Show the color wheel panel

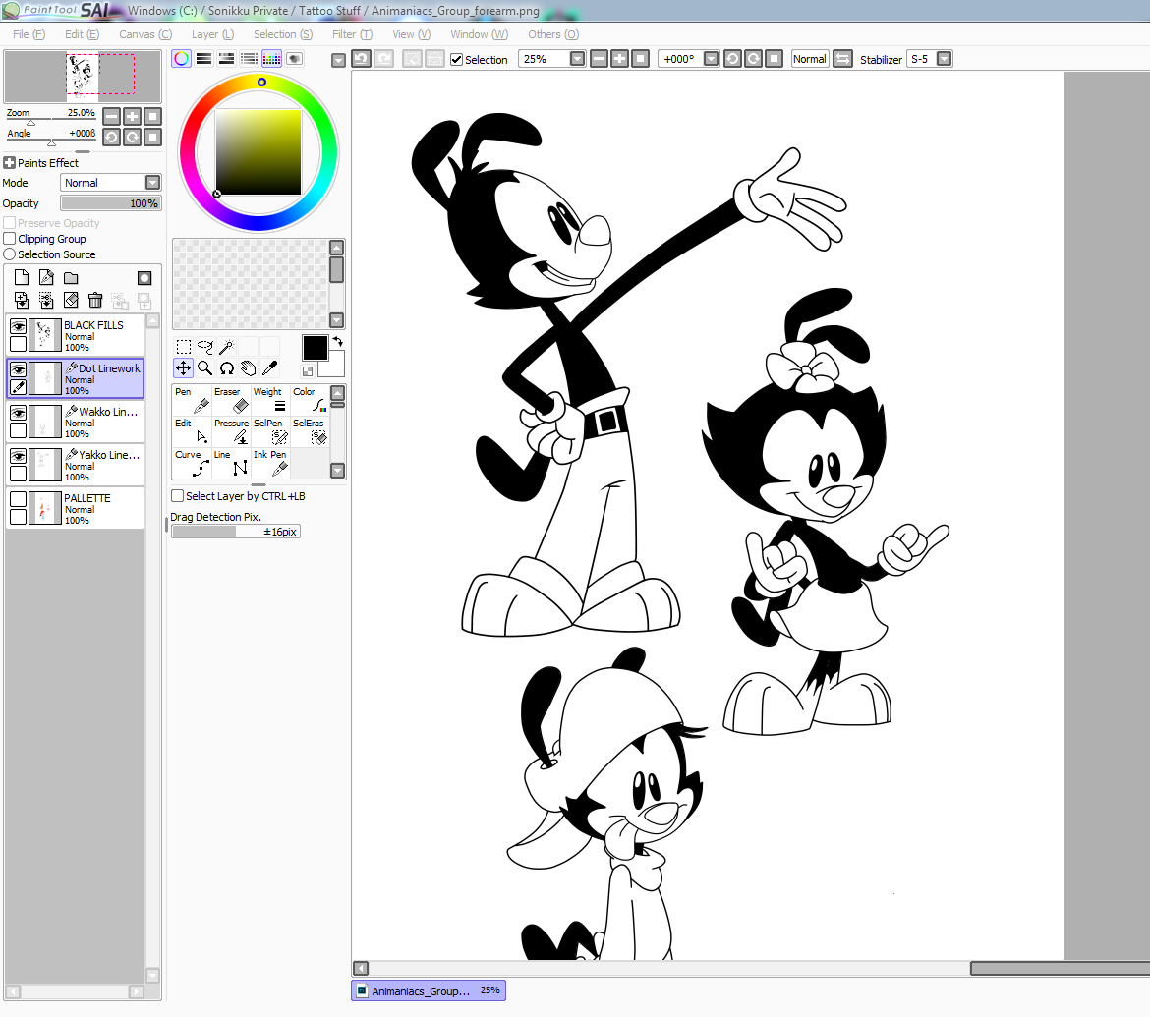[x=181, y=59]
